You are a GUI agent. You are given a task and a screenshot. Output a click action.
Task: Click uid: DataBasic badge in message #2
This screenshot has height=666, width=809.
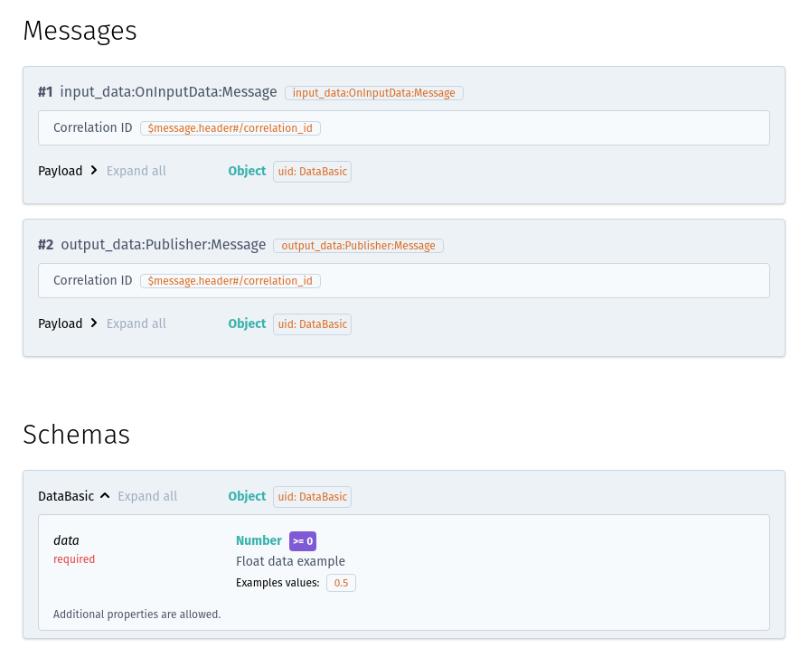pos(312,324)
